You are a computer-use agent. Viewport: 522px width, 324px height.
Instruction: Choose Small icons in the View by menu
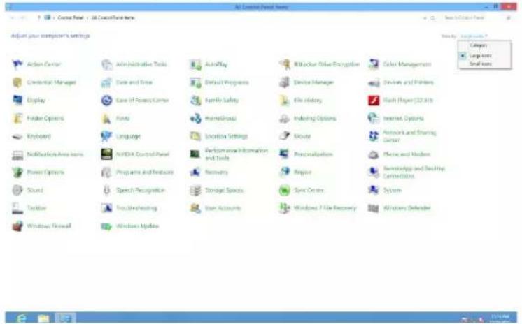(x=481, y=64)
